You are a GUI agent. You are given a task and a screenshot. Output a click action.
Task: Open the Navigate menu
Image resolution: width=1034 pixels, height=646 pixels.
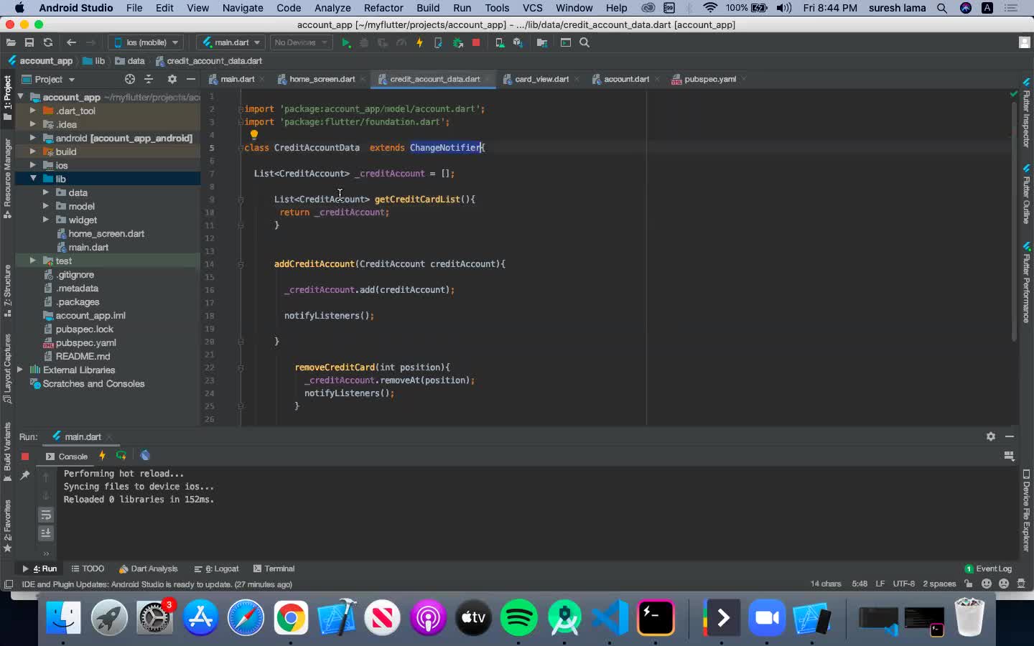[243, 8]
